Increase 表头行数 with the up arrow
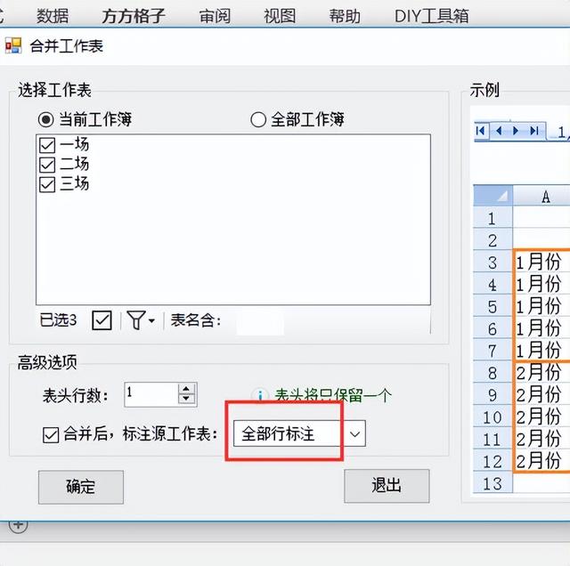Screen dimensions: 570x566 click(186, 389)
